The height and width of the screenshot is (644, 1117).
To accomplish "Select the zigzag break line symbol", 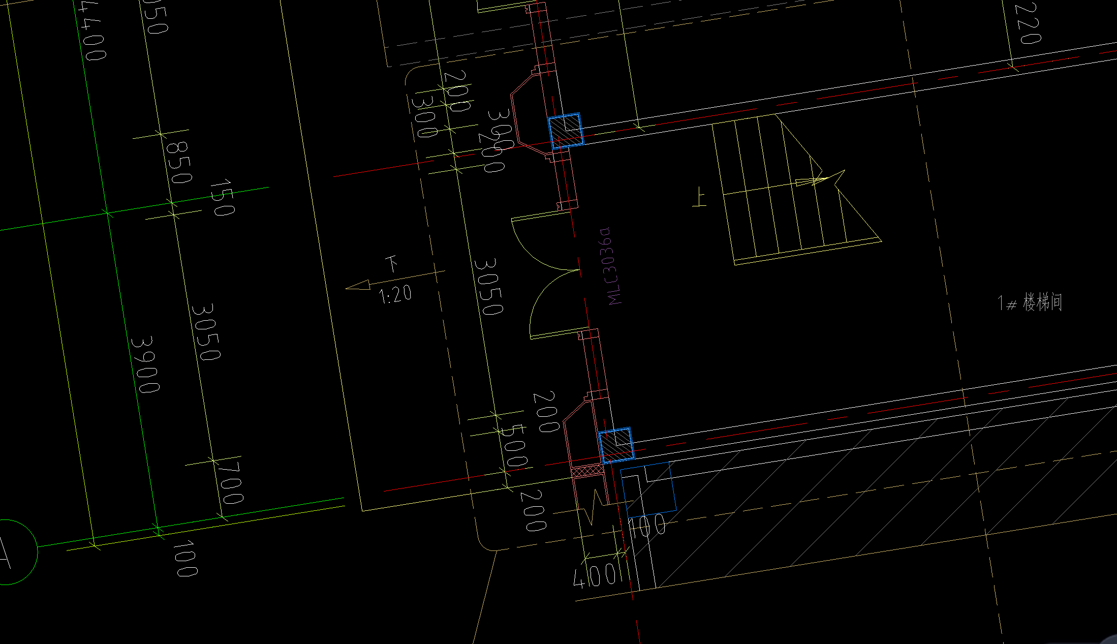I will (595, 507).
